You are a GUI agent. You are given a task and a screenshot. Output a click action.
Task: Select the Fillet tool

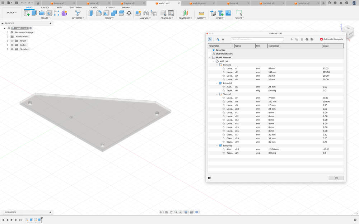click(x=99, y=13)
